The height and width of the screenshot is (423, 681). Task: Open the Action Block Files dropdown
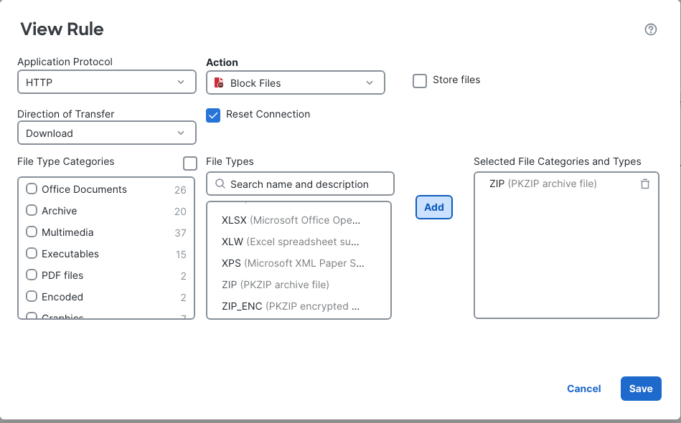[296, 82]
